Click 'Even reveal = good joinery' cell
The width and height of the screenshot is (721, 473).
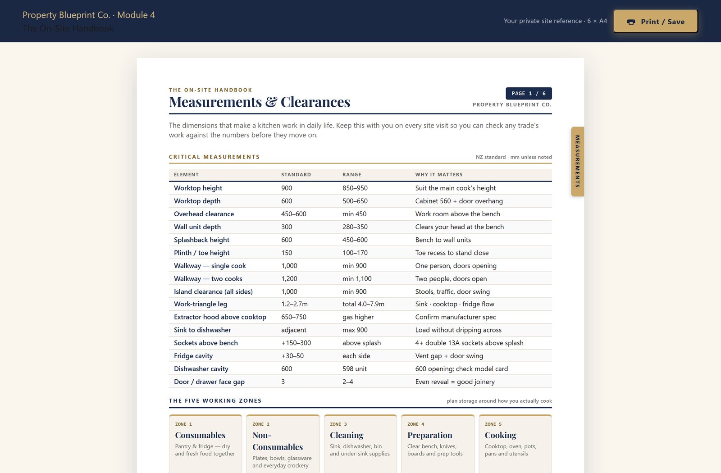click(x=455, y=382)
